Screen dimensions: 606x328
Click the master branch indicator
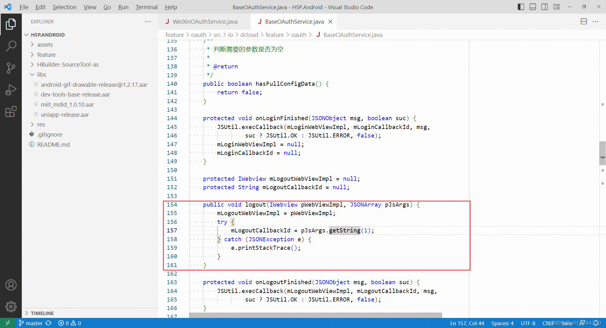(x=31, y=323)
